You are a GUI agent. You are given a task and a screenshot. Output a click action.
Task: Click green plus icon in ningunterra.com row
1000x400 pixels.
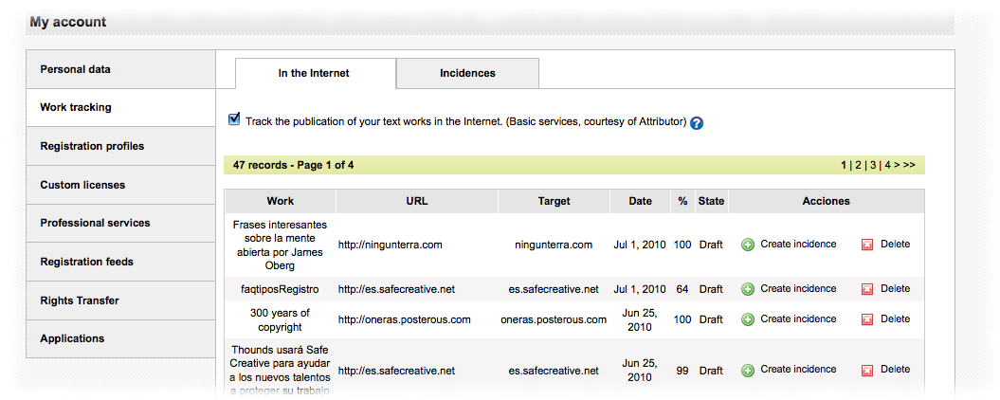click(x=748, y=245)
